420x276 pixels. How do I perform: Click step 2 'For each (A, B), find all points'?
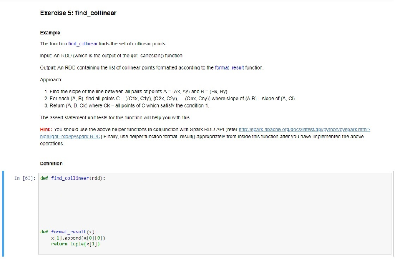click(x=173, y=99)
